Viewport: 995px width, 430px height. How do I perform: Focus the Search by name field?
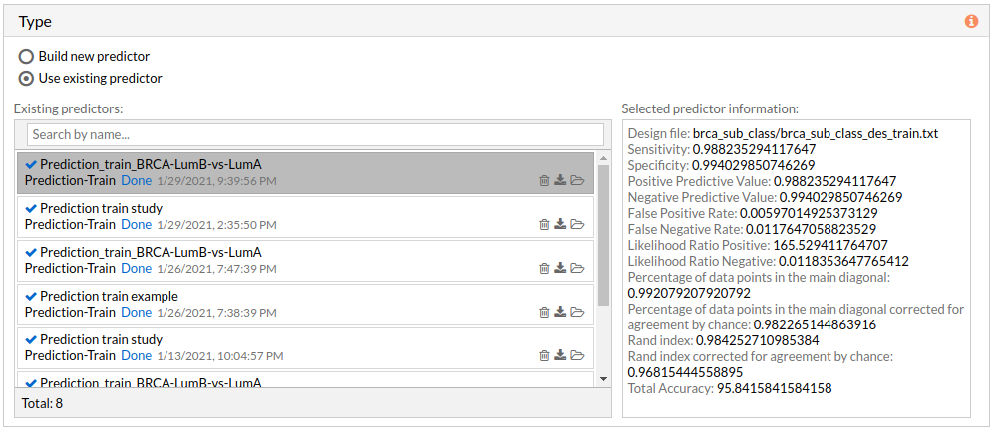pos(315,134)
